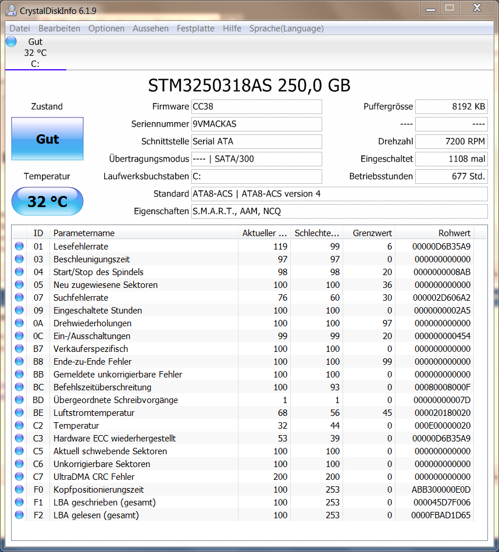Click the drive title STM3250318AS 250,0 GB
Viewport: 499px width, 552px height.
pyautogui.click(x=249, y=86)
